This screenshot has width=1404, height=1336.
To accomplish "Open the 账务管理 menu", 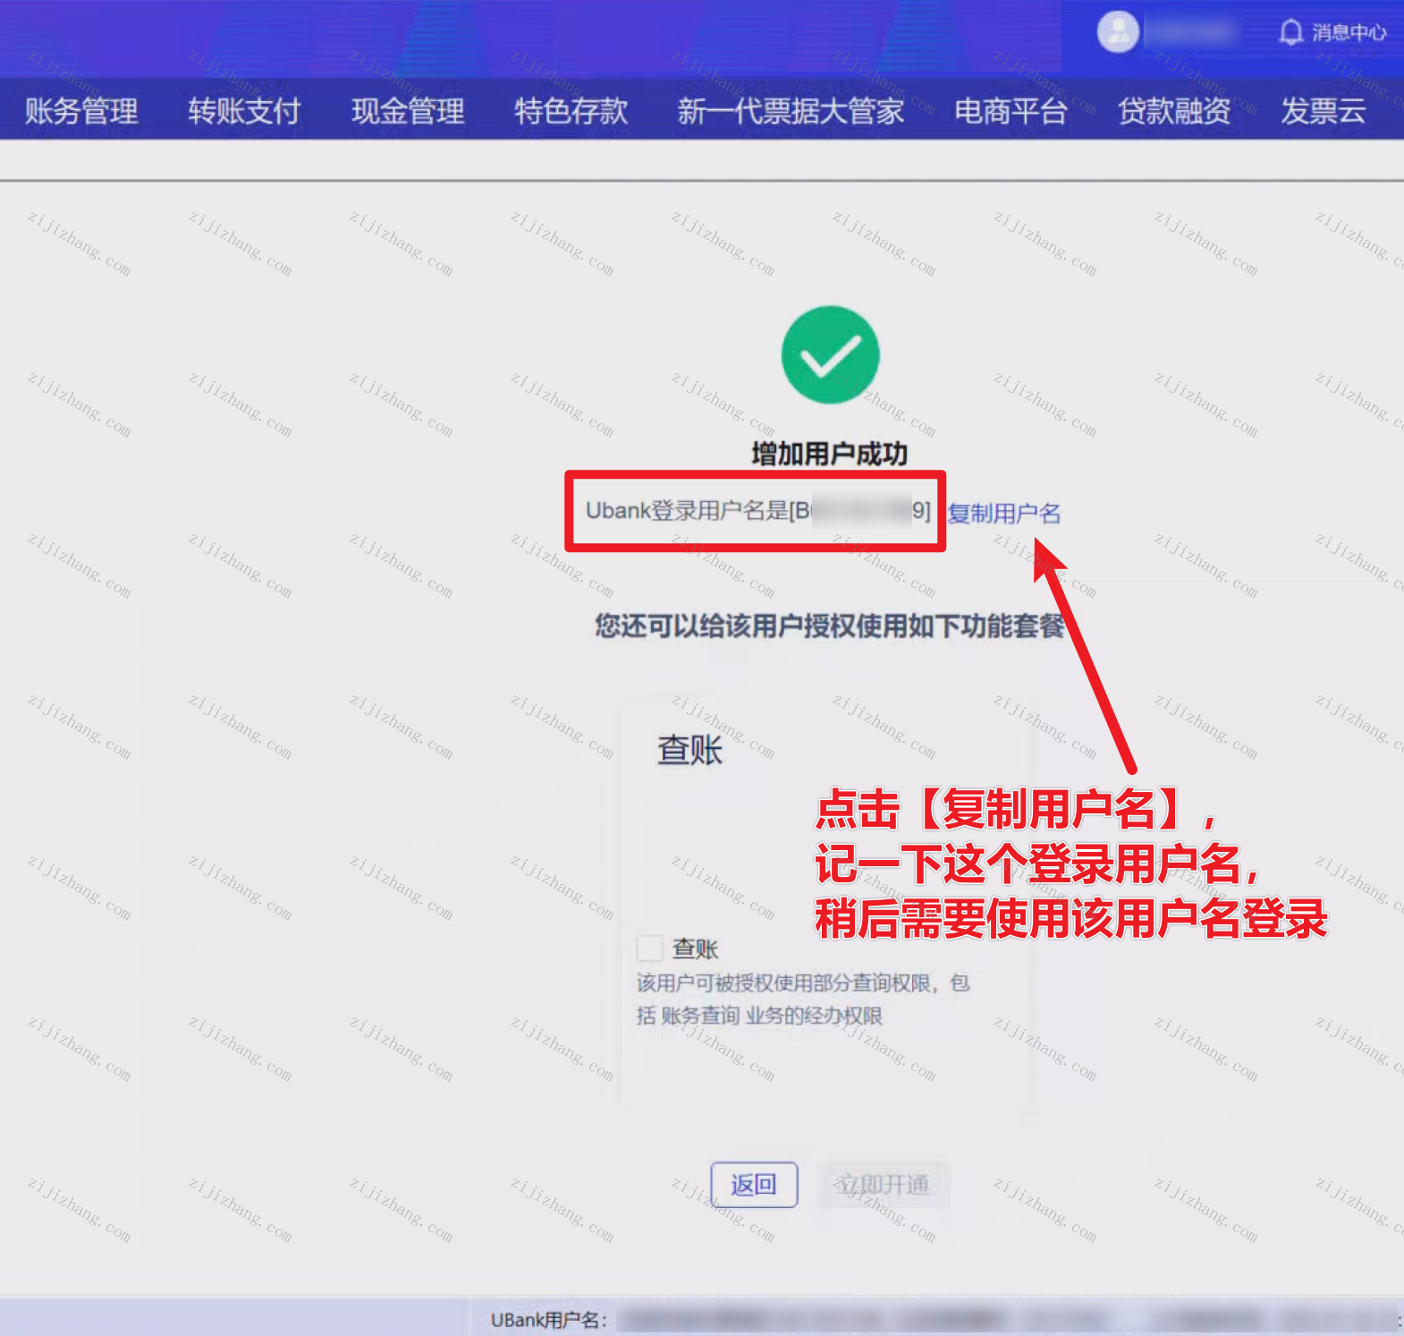I will [81, 111].
